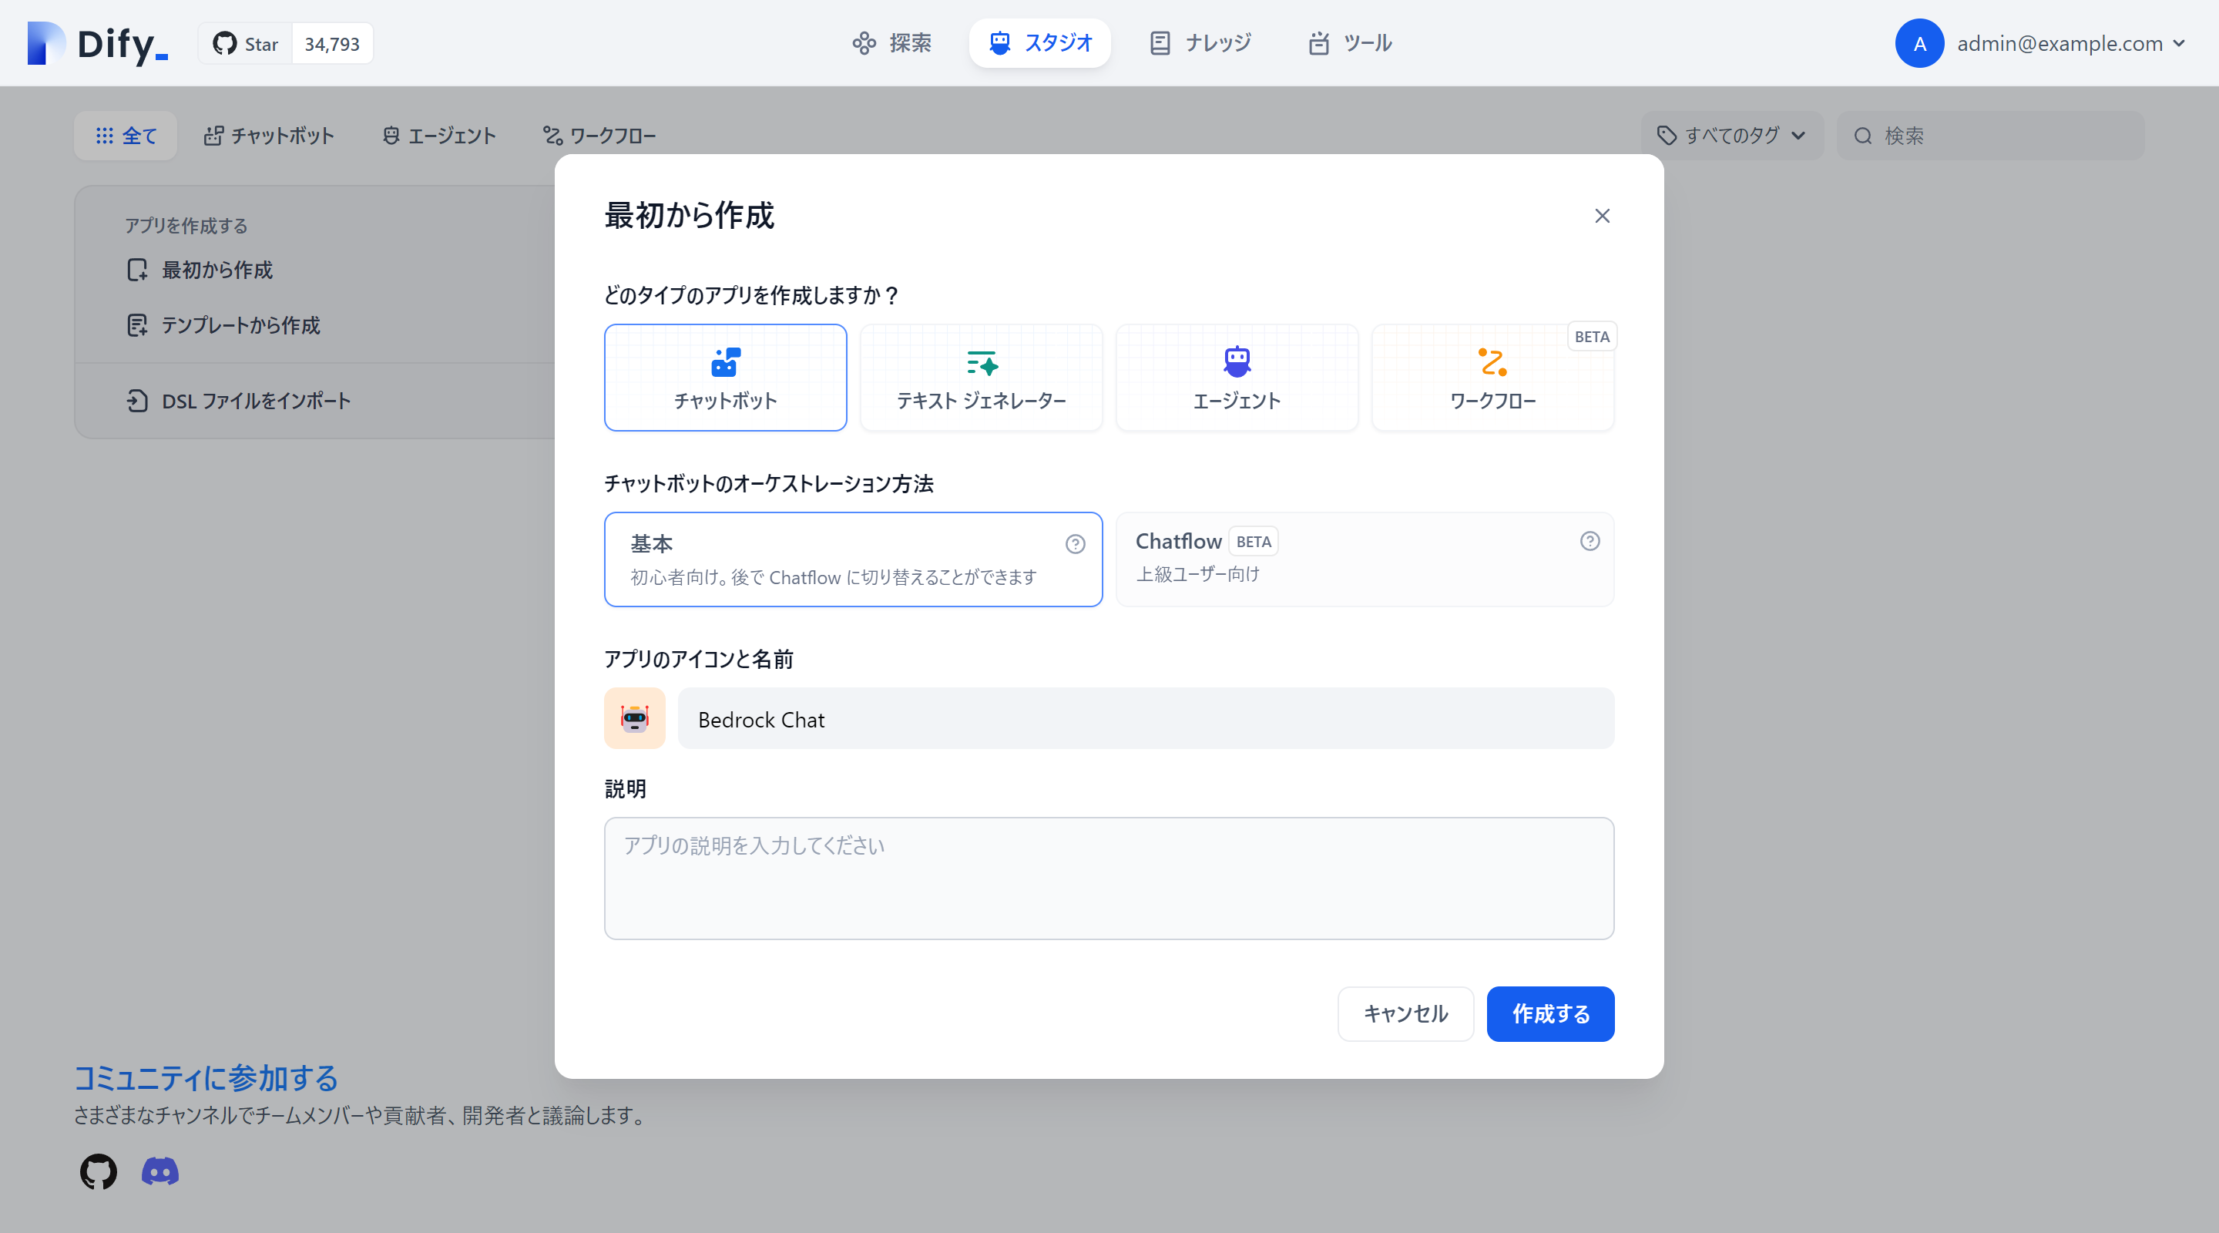2219x1233 pixels.
Task: Select the ワークフロー BETA app type
Action: (1492, 378)
